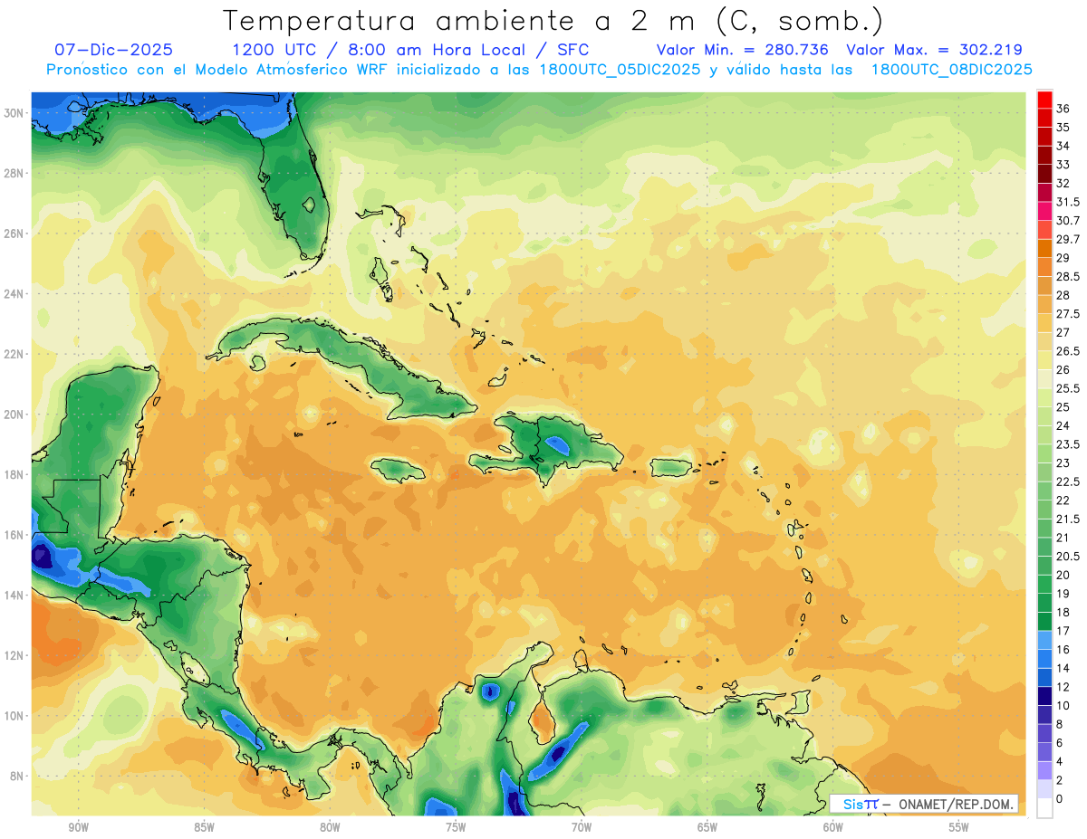The width and height of the screenshot is (1087, 839).
Task: Click the colorbar label '27.5'
Action: point(1068,314)
